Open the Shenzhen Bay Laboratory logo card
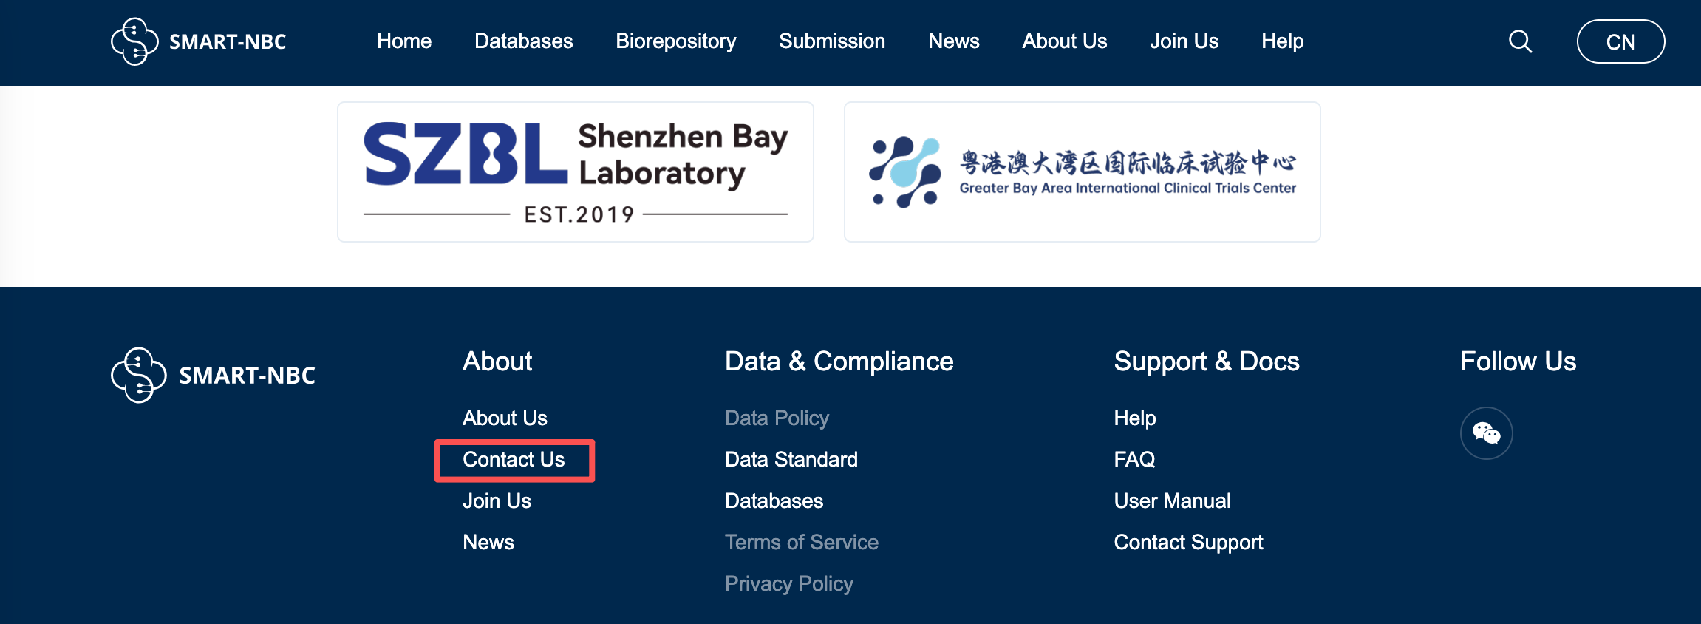 pos(575,172)
